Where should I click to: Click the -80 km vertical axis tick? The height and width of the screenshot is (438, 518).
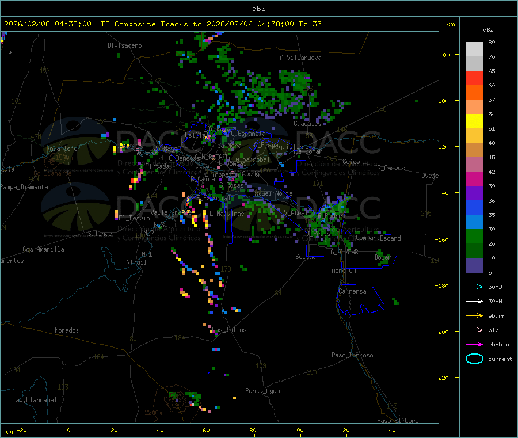click(445, 55)
